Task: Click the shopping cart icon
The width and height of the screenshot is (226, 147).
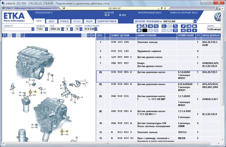Action: [x=175, y=30]
